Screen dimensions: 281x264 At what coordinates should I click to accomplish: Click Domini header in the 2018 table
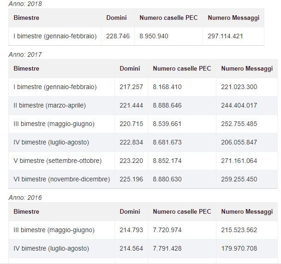pyautogui.click(x=116, y=18)
